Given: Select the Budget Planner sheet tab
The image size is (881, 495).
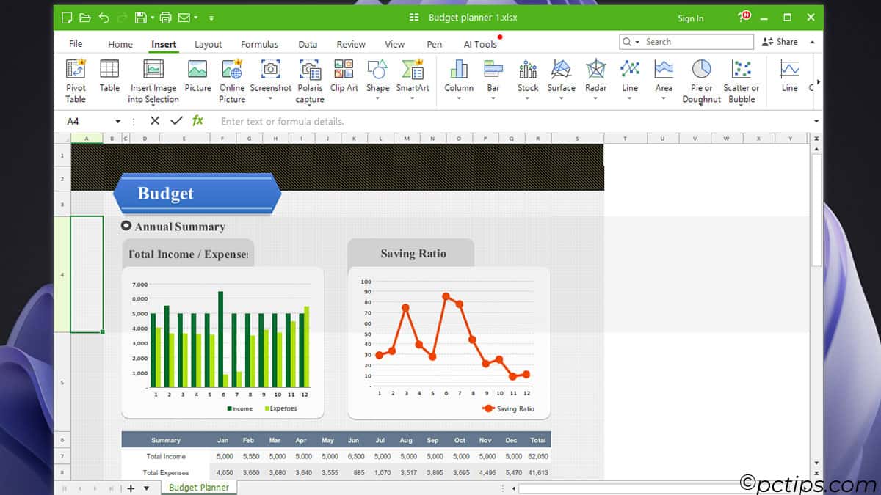Looking at the screenshot, I should point(198,486).
